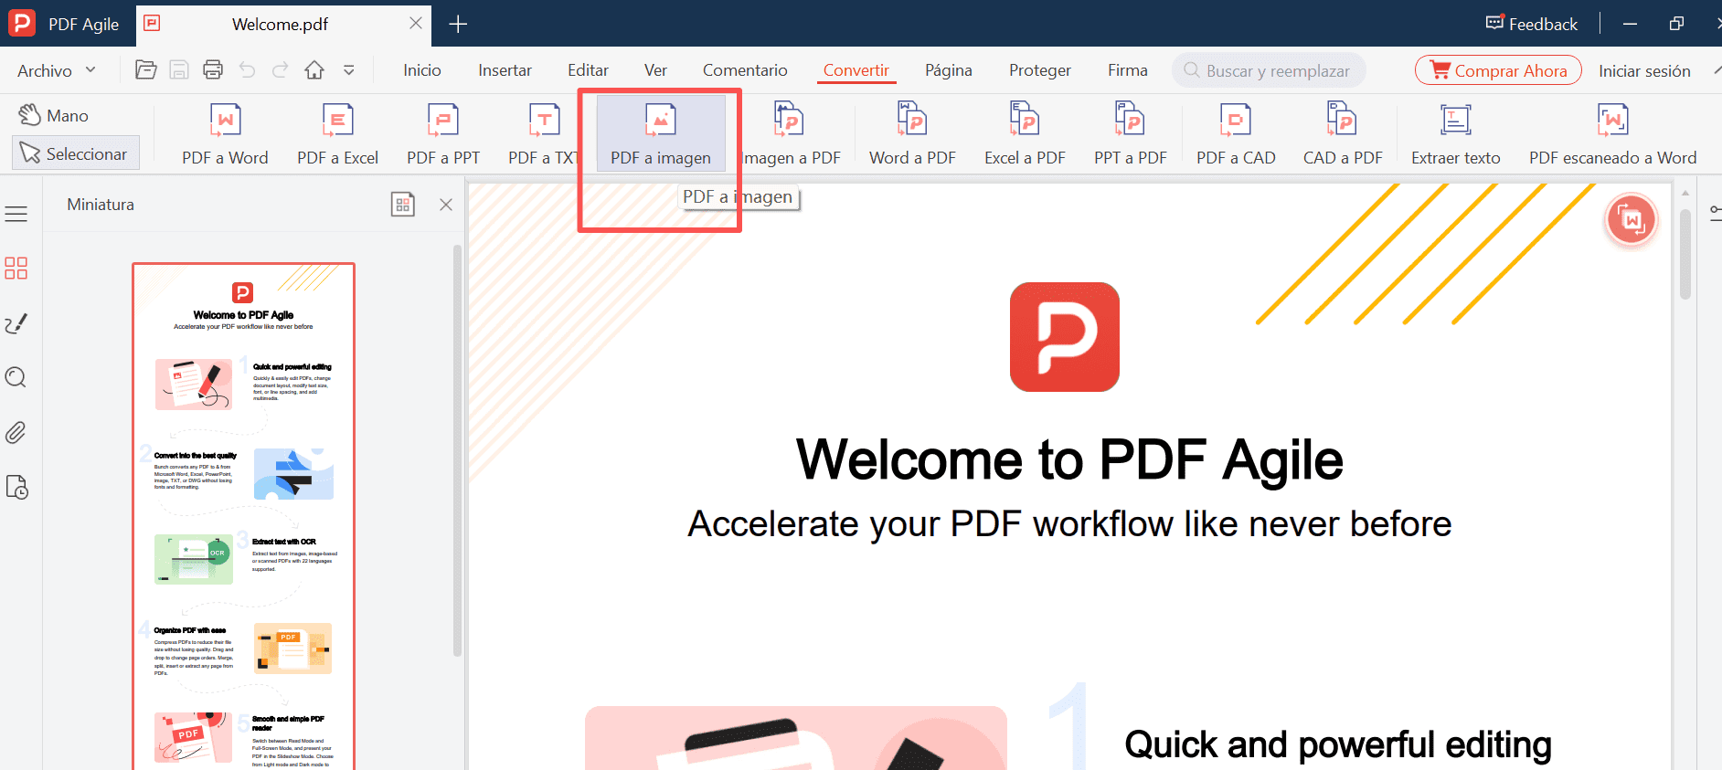Print the document with printer icon
Viewport: 1722px width, 770px height.
(x=213, y=70)
